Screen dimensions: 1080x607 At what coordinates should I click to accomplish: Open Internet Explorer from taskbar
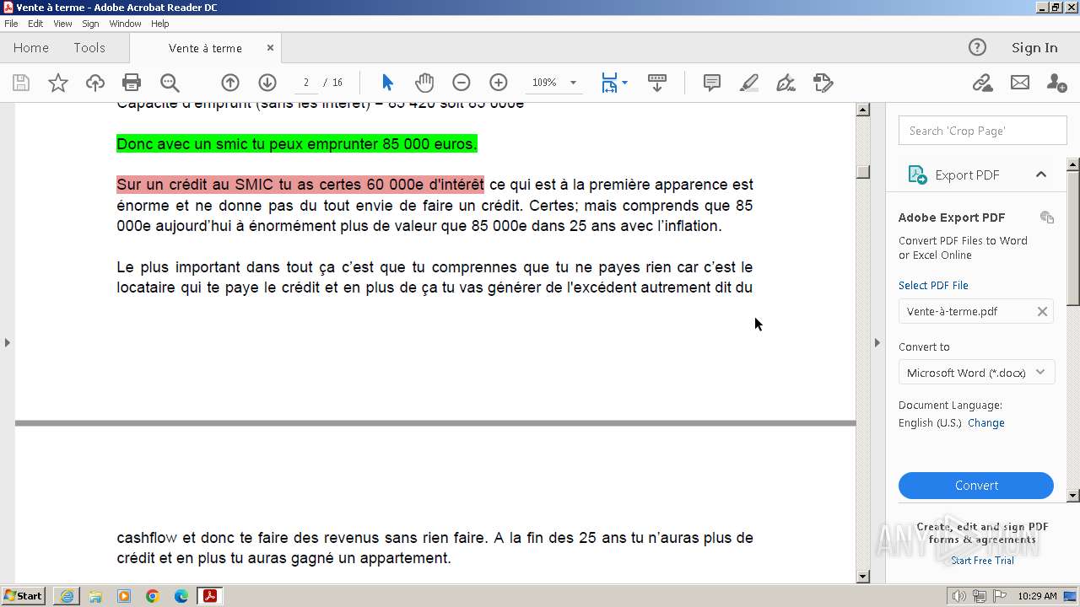67,596
